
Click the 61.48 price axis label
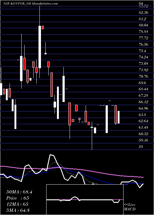(144, 127)
